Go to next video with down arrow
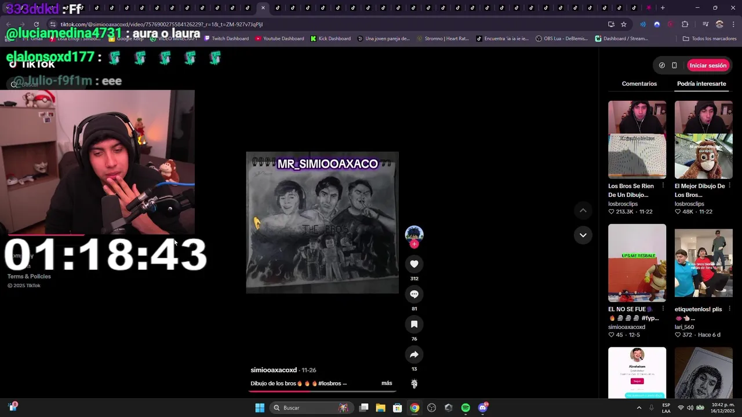 tap(583, 235)
